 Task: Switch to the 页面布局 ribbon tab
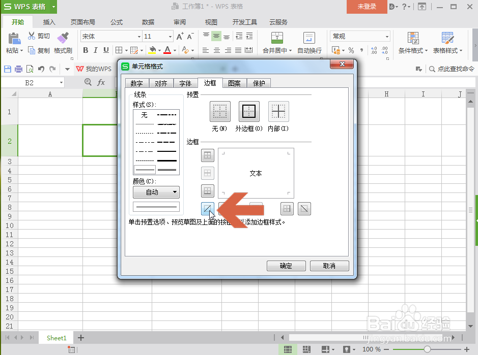pyautogui.click(x=82, y=22)
